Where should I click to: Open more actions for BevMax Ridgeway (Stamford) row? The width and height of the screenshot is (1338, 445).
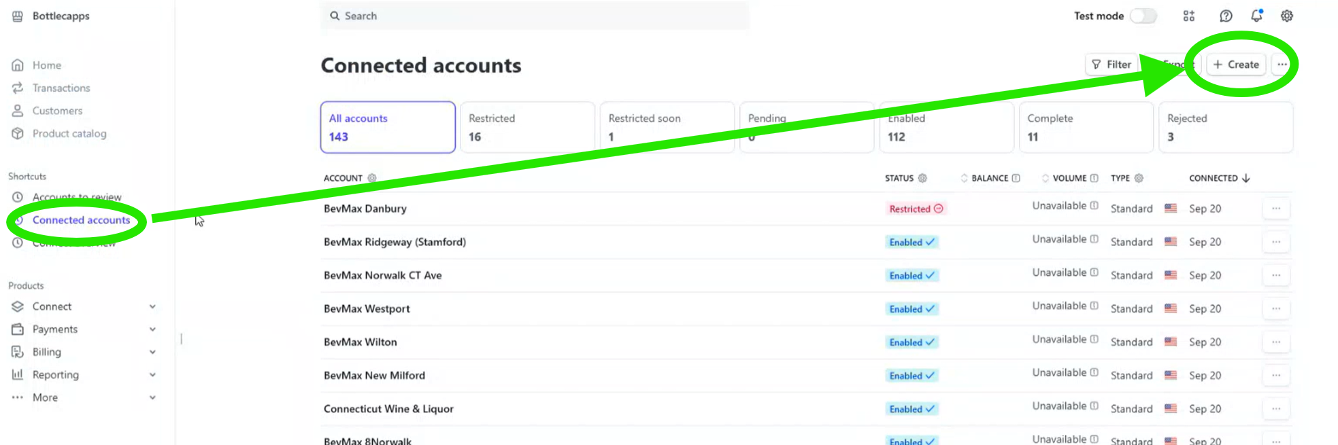[1276, 242]
